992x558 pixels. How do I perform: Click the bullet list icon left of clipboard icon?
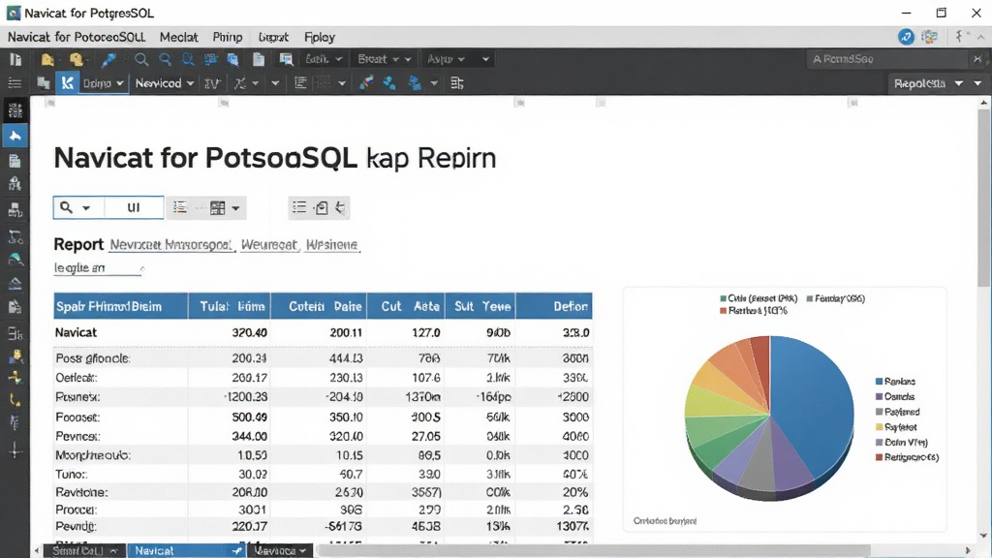[x=299, y=207]
